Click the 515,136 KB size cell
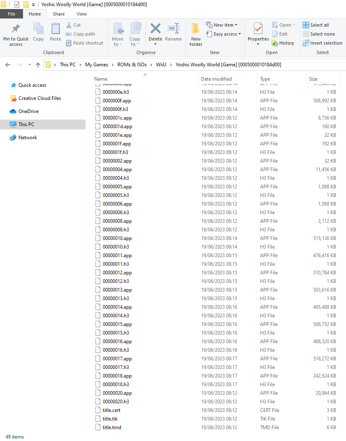346x441 pixels. pyautogui.click(x=324, y=238)
